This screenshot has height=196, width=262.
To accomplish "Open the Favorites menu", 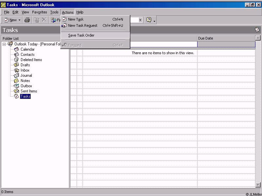I will click(39, 12).
